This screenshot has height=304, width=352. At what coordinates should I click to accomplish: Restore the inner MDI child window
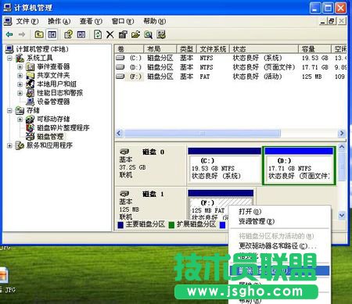click(x=332, y=21)
